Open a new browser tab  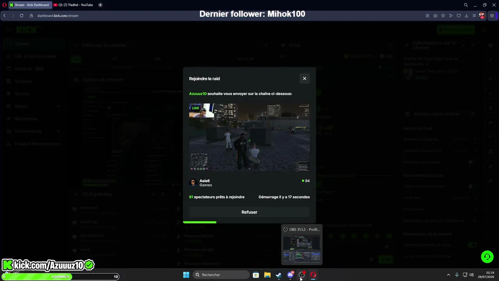[100, 5]
